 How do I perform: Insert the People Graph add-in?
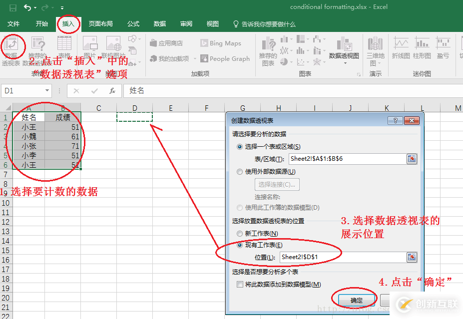click(225, 59)
